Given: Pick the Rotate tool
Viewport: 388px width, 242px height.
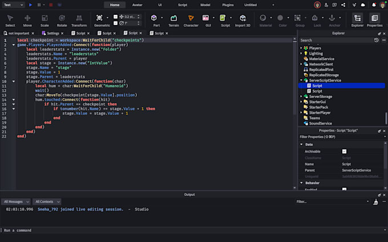Looking at the screenshot, I should pyautogui.click(x=62, y=20).
